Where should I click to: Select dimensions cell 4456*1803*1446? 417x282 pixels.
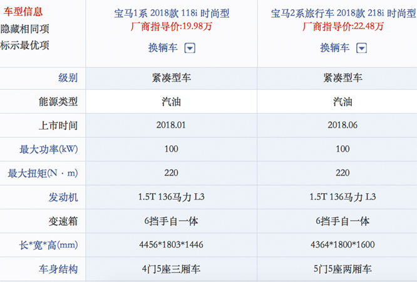[x=172, y=244]
